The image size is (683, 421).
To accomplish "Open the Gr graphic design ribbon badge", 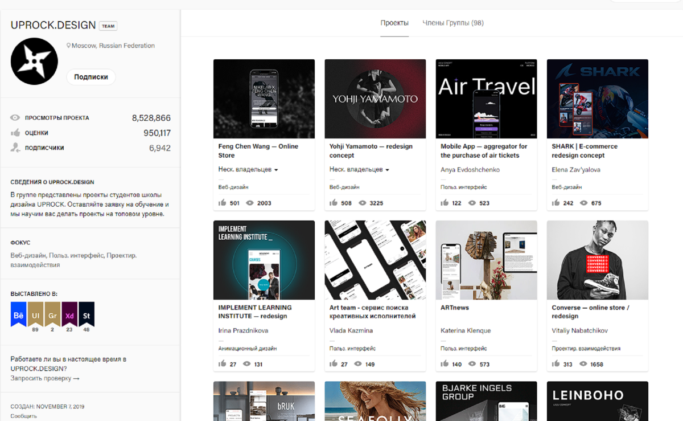I will (52, 314).
